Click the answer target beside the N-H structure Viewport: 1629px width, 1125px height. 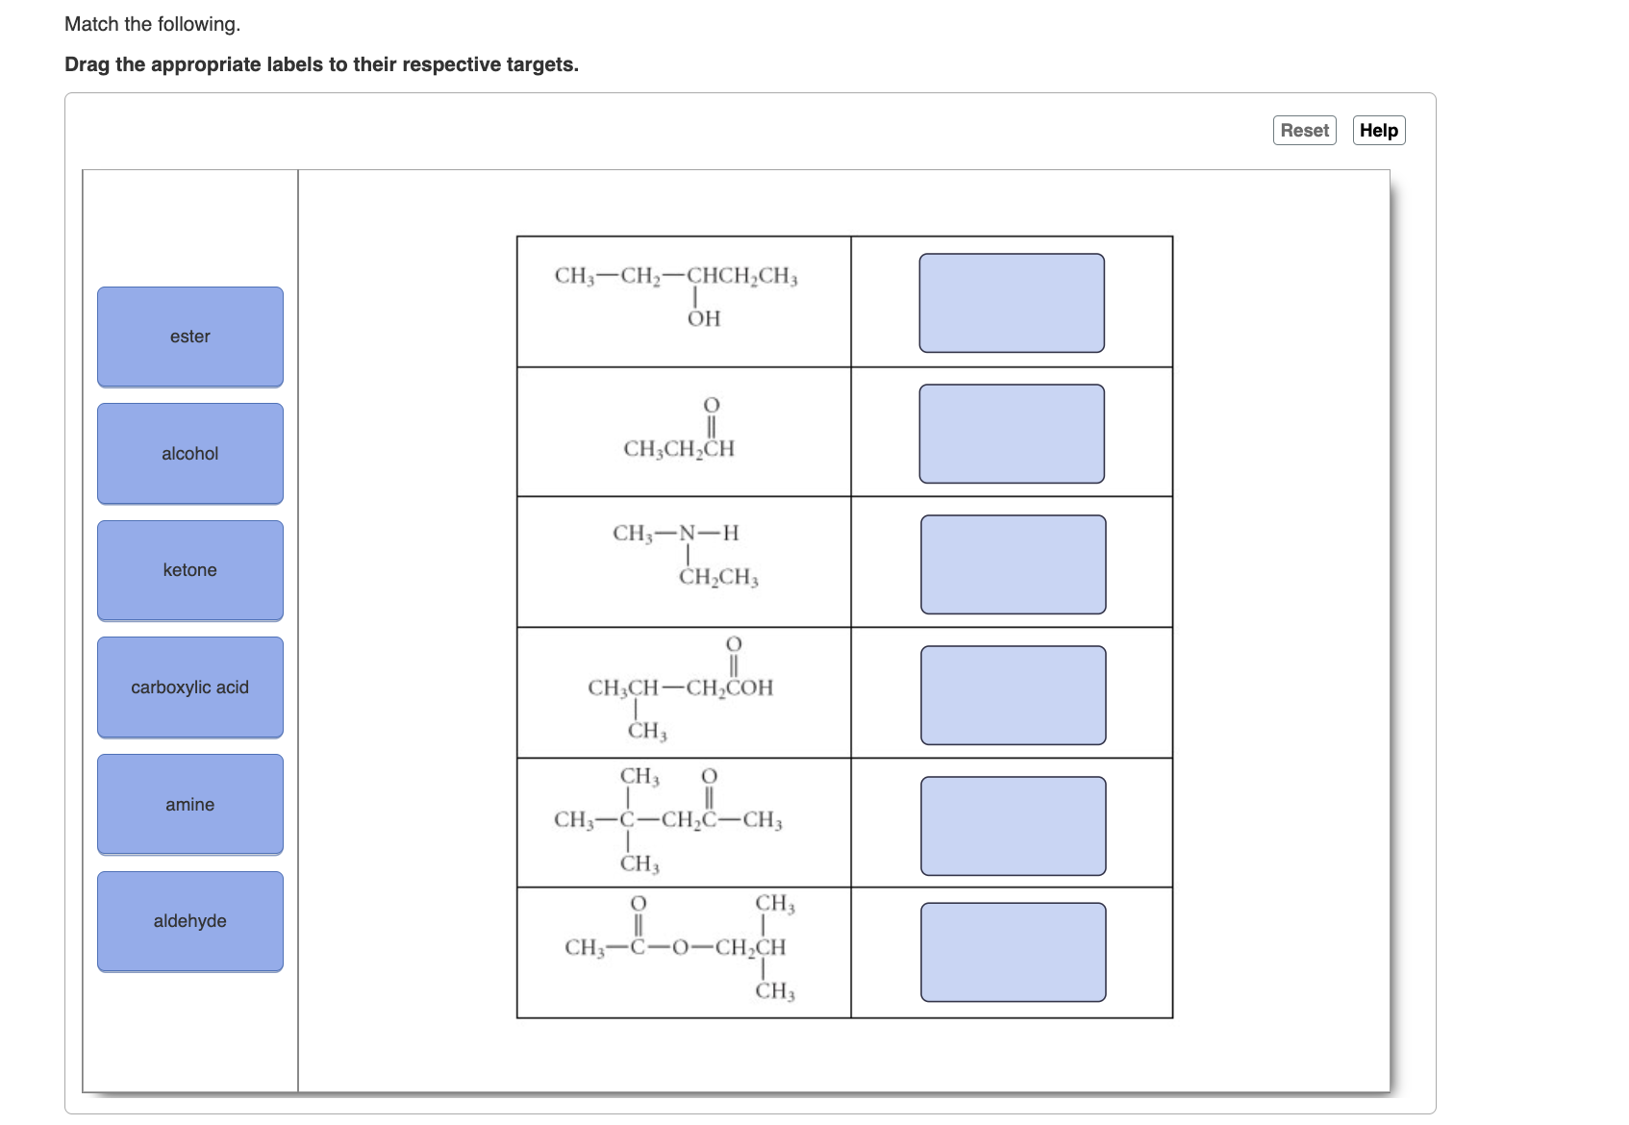tap(1013, 562)
